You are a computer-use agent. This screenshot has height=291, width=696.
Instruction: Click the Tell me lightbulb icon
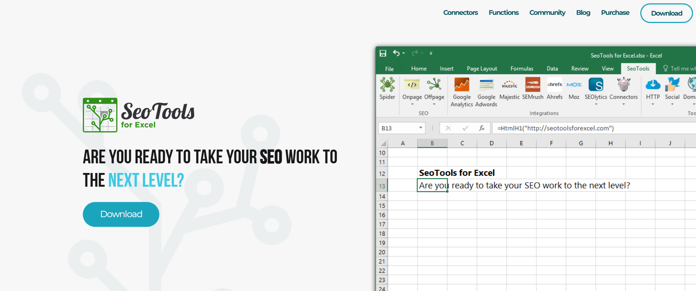(x=666, y=68)
